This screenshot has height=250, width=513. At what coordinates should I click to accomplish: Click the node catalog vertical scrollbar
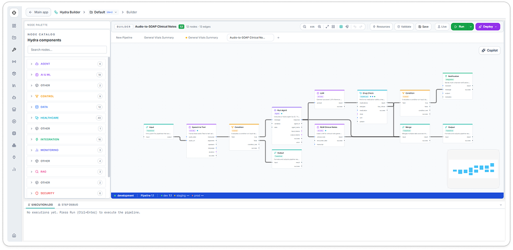109,117
